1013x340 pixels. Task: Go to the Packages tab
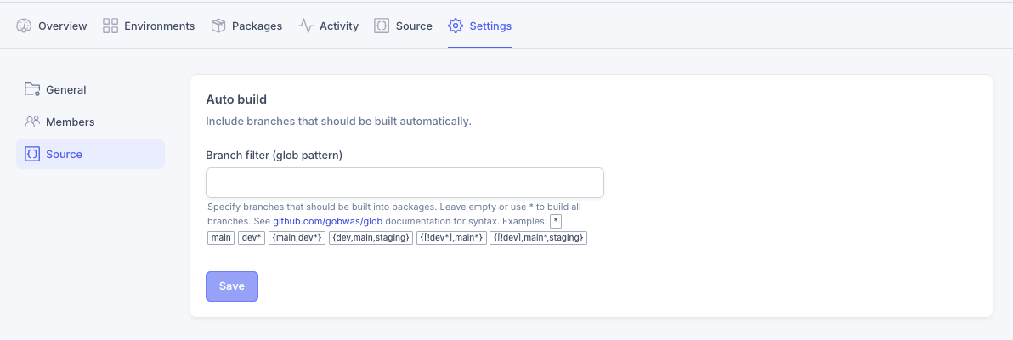click(x=246, y=25)
